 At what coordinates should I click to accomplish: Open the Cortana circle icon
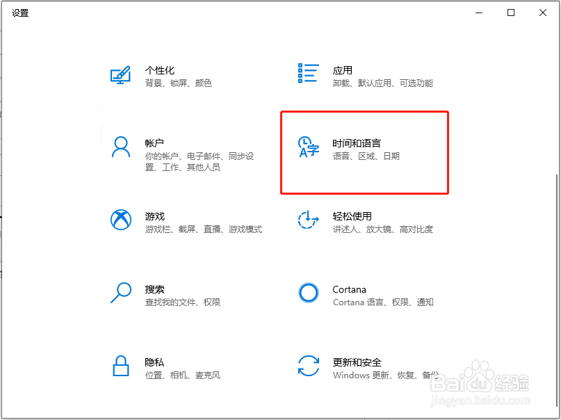tap(309, 293)
